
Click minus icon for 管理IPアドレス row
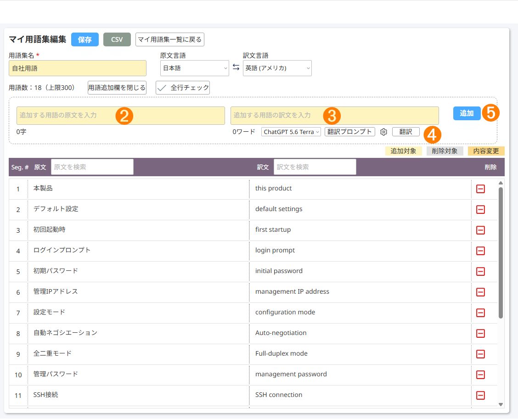[480, 292]
